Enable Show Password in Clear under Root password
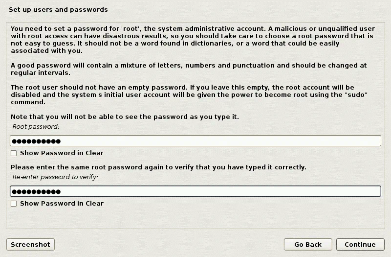This screenshot has width=391, height=257. [14, 153]
